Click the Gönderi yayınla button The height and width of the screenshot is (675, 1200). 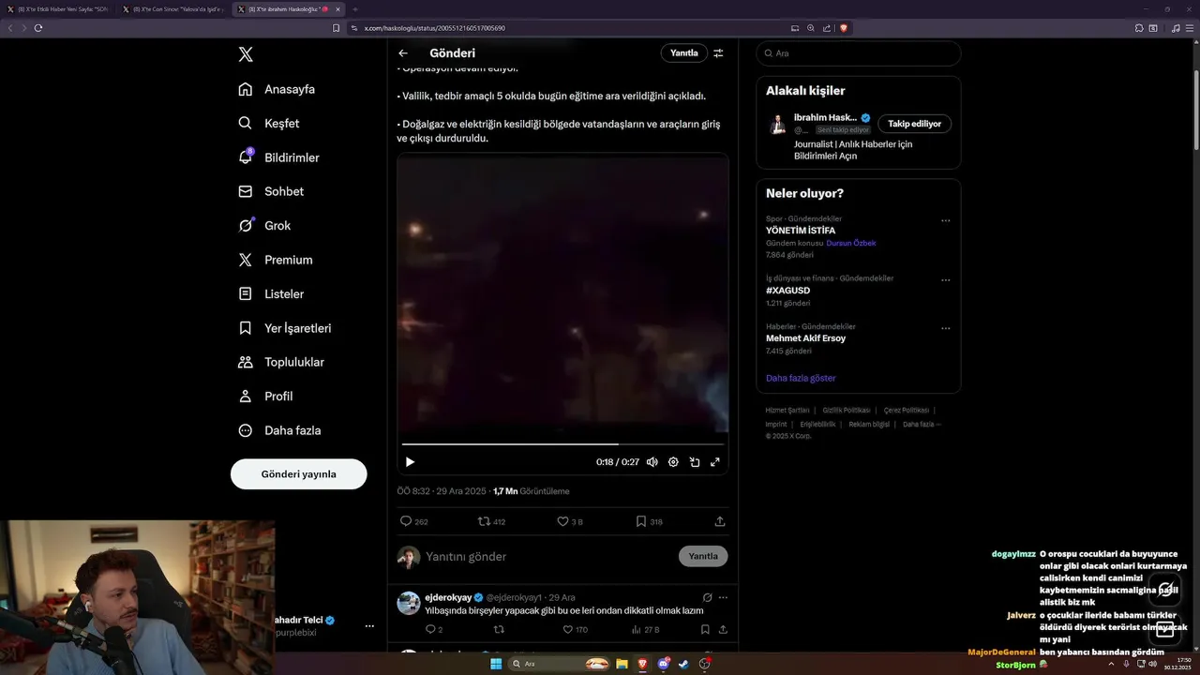pyautogui.click(x=298, y=474)
